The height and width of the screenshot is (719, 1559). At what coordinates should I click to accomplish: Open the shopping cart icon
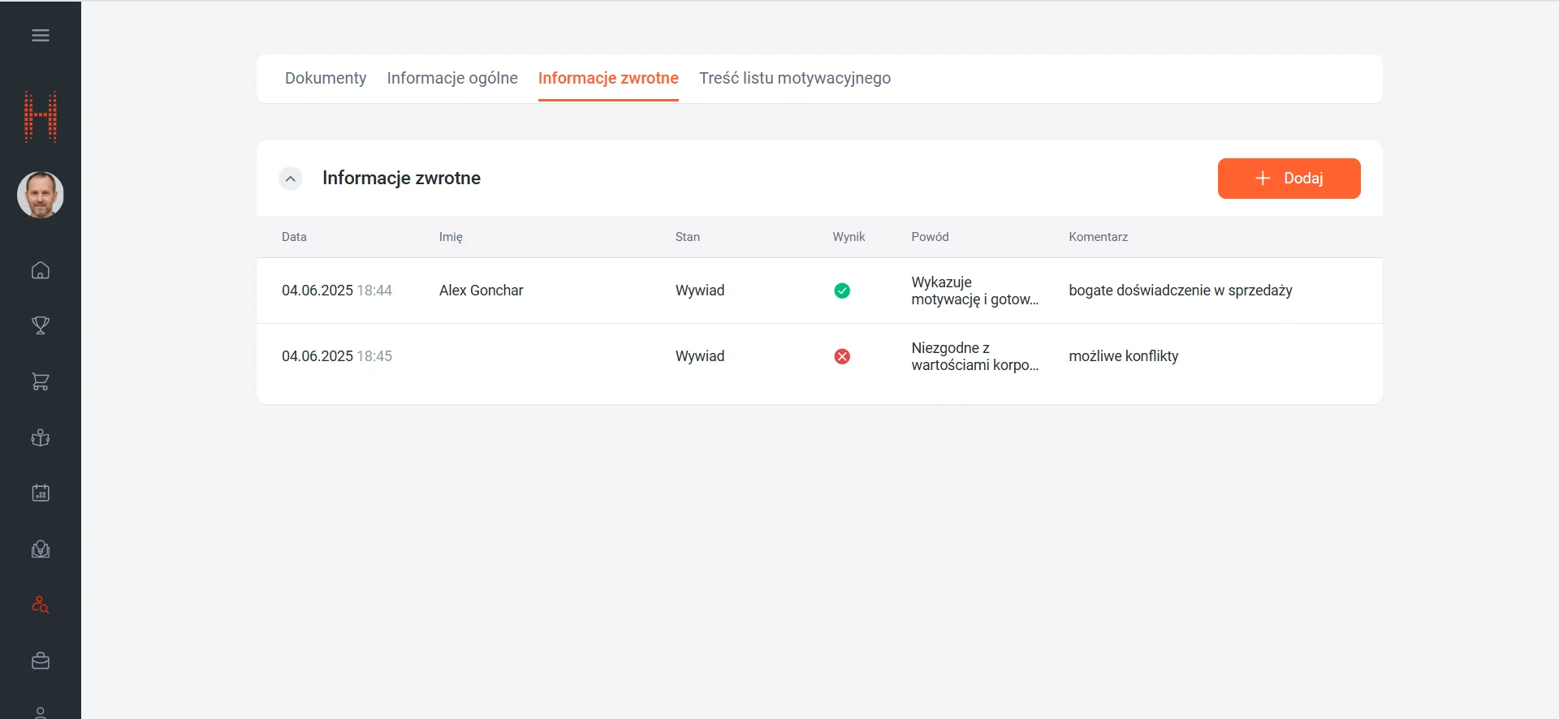(x=41, y=381)
